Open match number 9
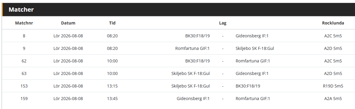Viewport: 355px width, 109px height. (24, 48)
